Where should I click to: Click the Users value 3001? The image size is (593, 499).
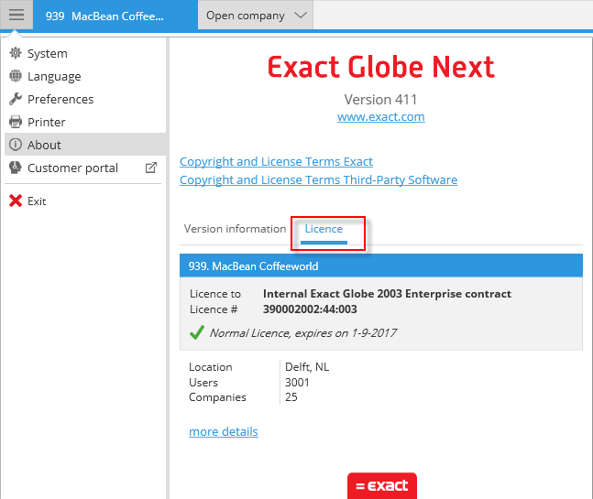point(297,383)
